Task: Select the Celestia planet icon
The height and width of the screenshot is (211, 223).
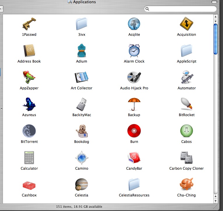Action: pos(82,184)
